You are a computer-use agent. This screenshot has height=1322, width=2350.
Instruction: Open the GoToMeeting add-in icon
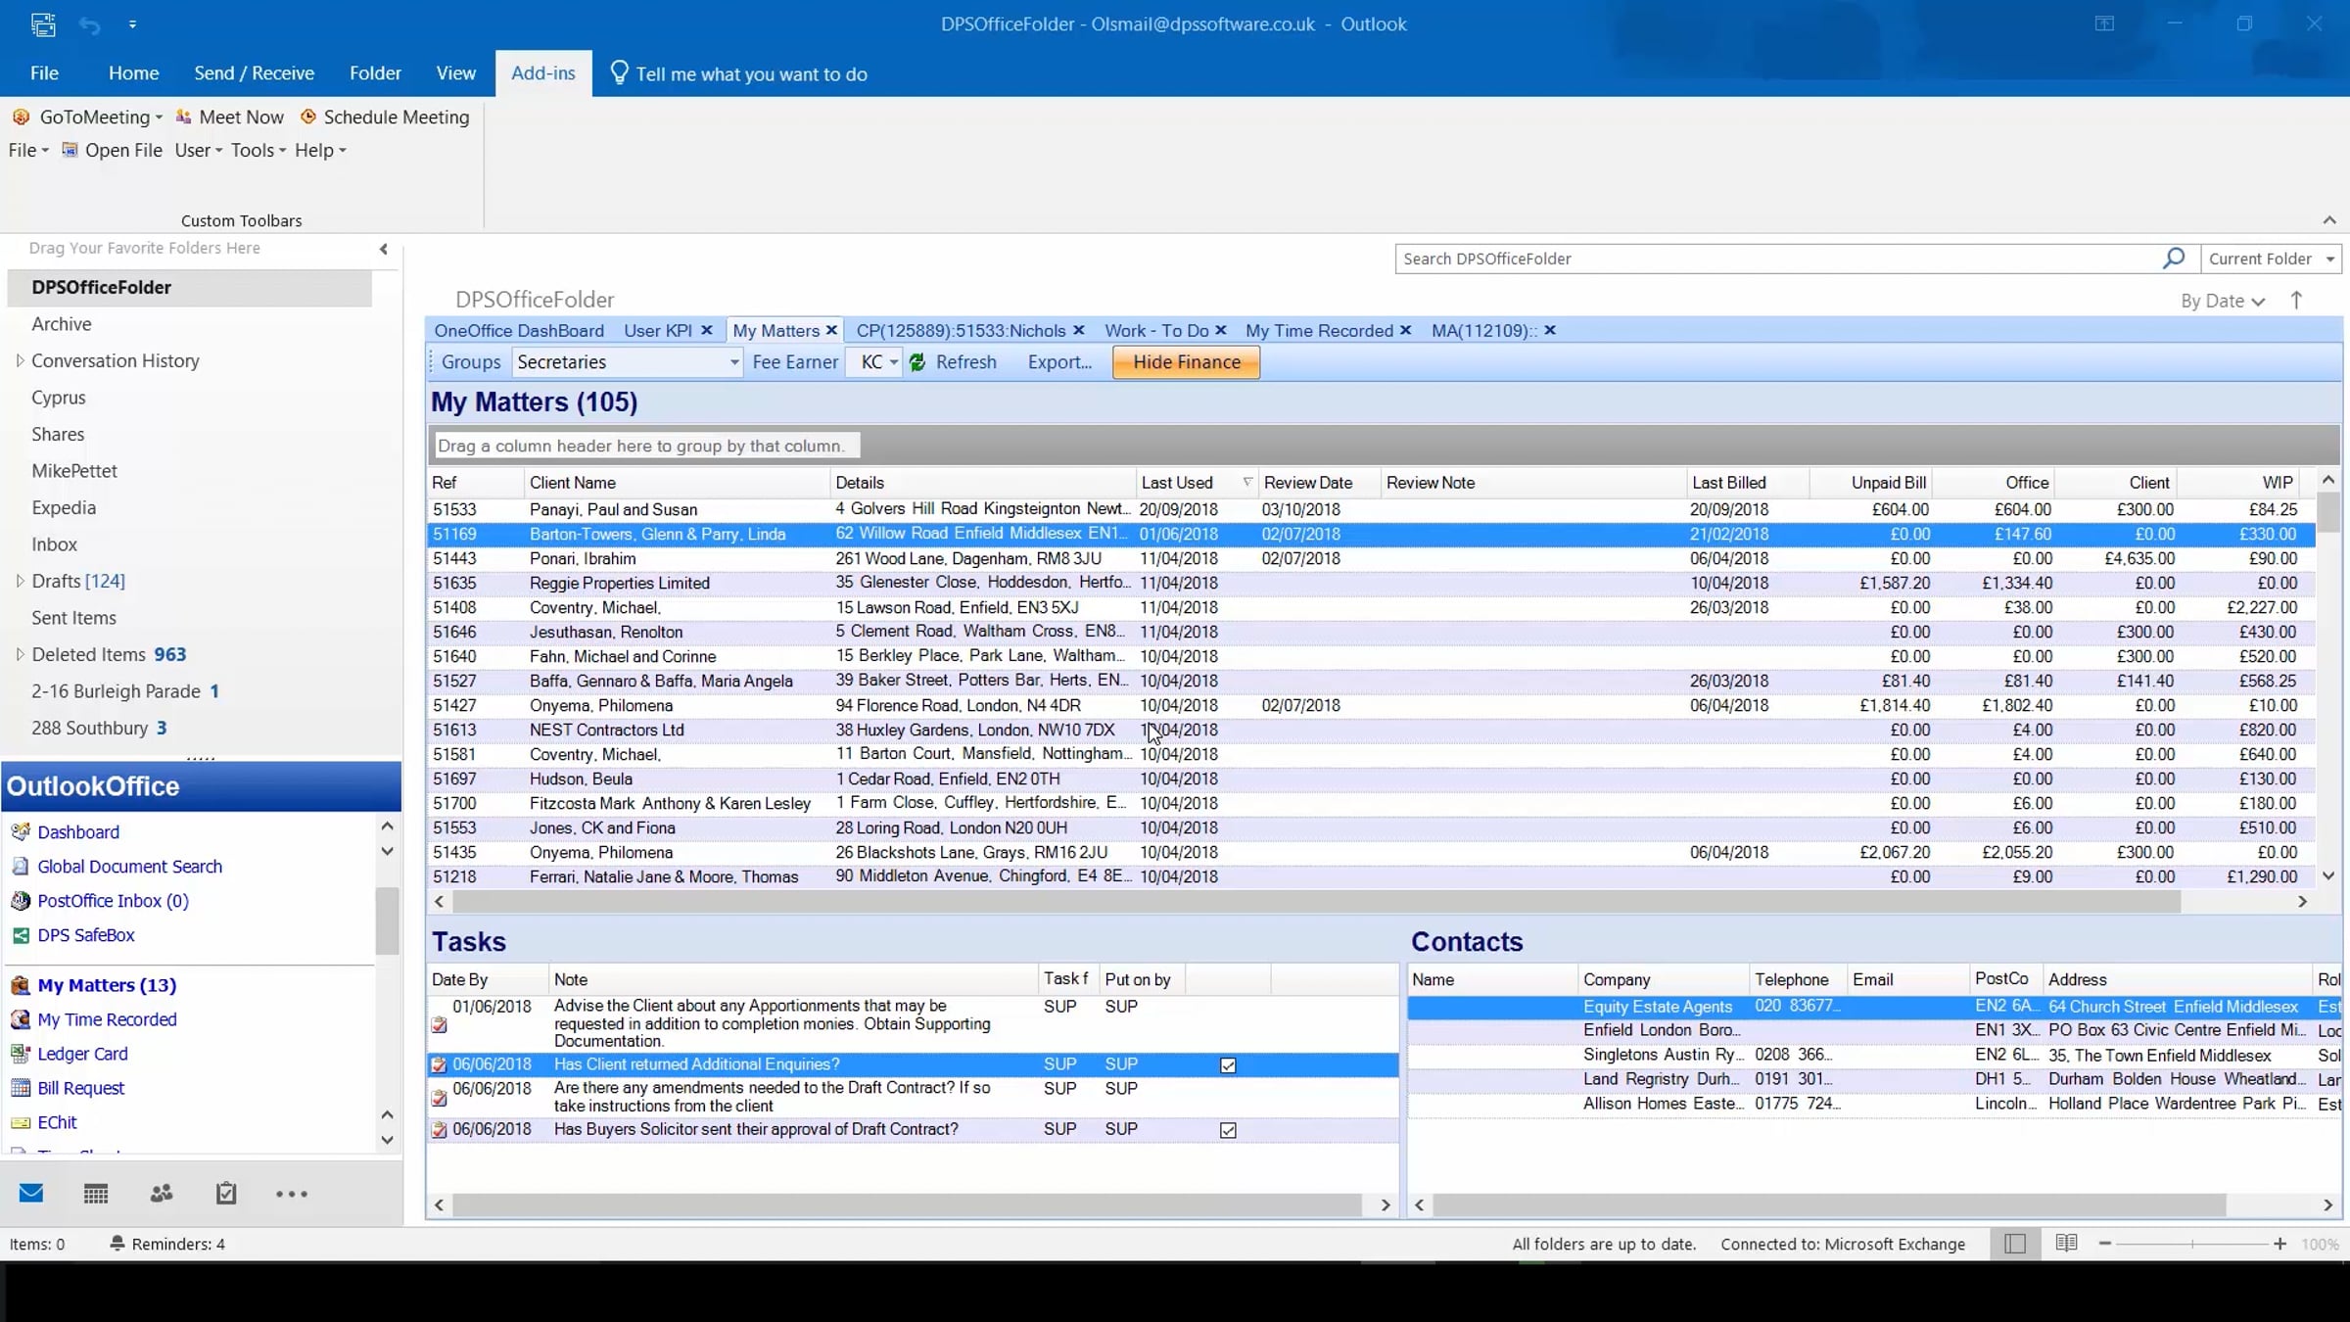click(x=21, y=117)
